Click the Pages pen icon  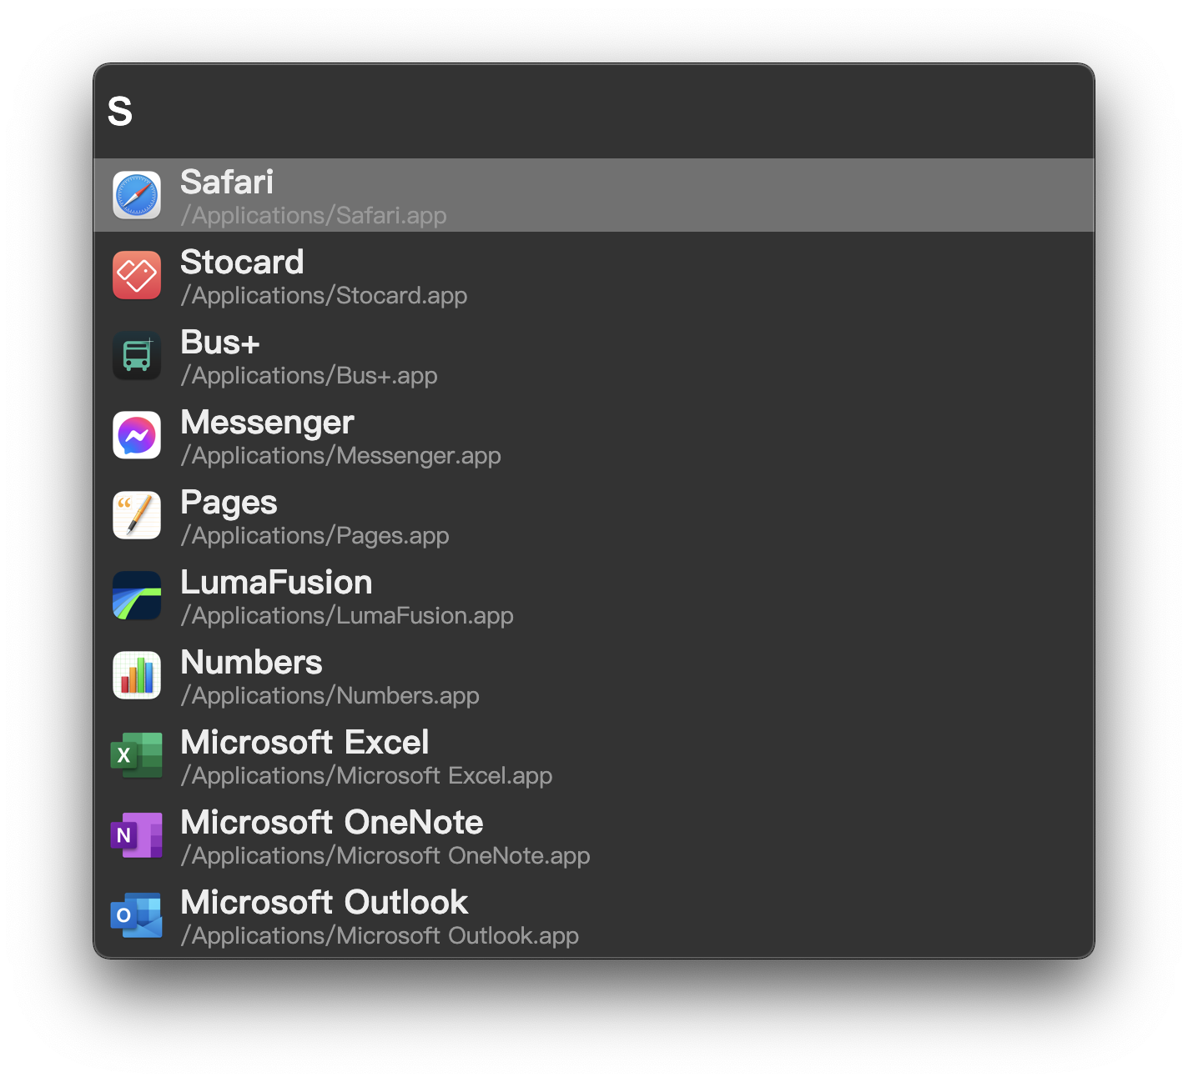point(137,515)
